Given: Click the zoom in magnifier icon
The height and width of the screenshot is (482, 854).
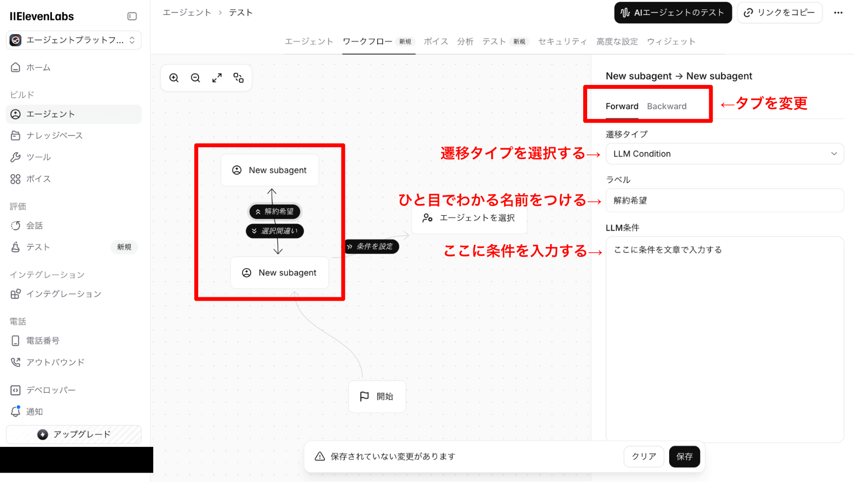Looking at the screenshot, I should click(174, 78).
